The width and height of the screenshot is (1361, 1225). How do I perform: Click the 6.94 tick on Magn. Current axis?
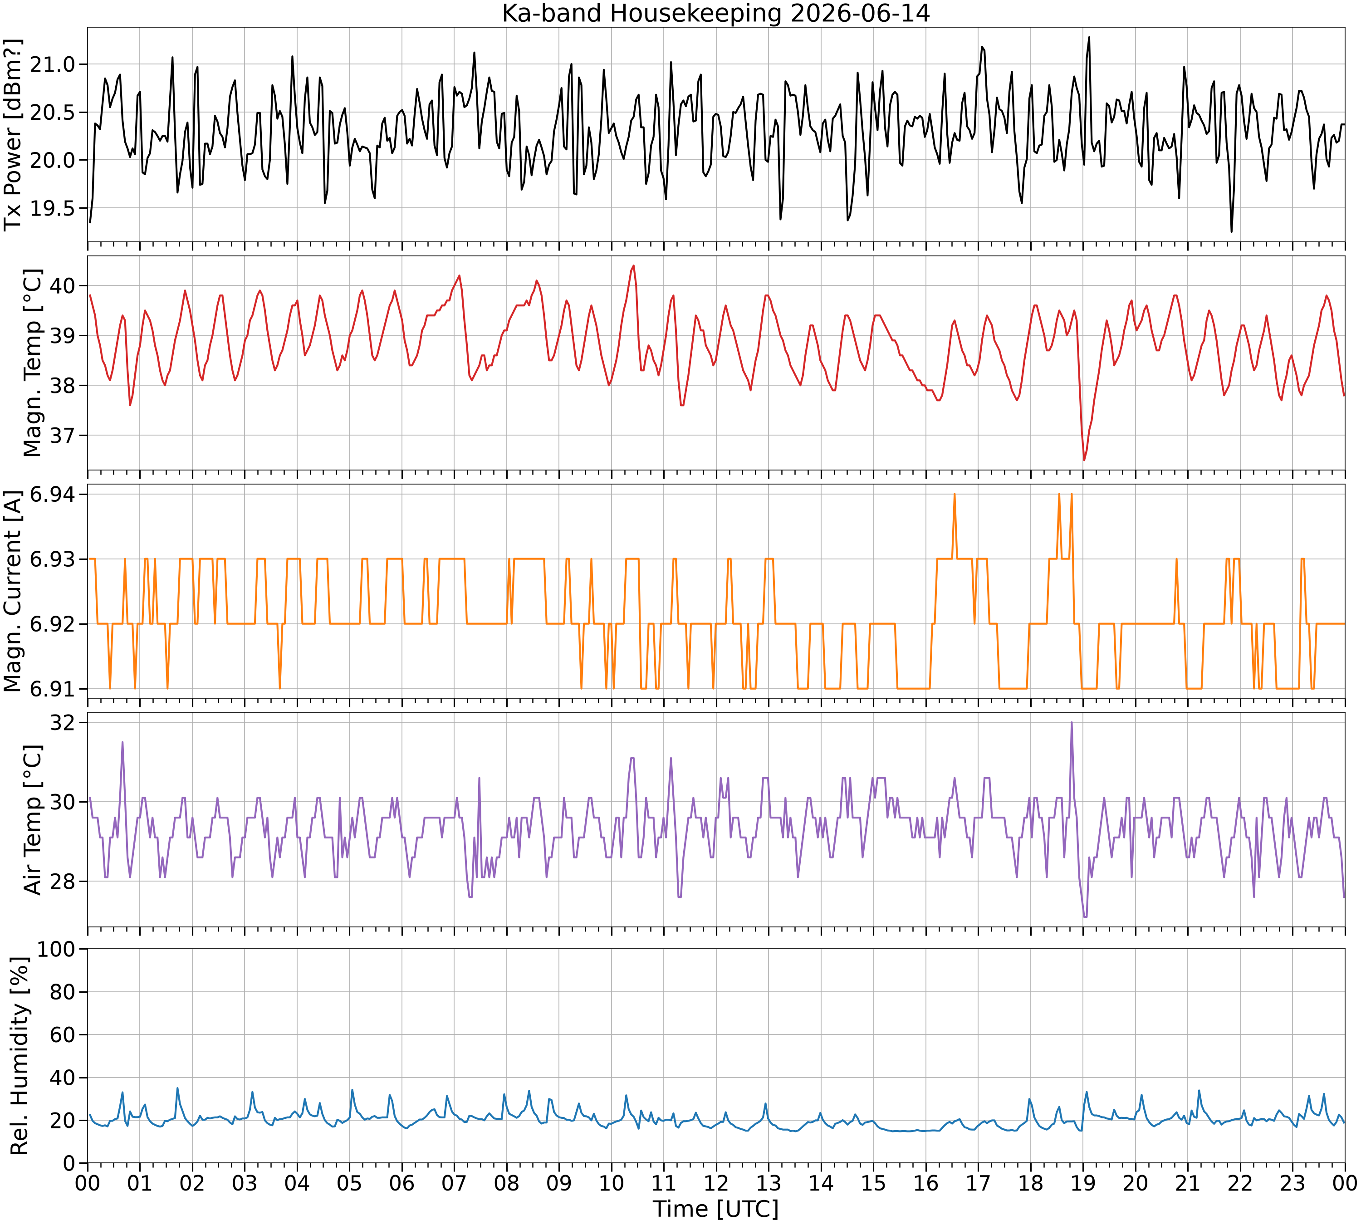(54, 495)
